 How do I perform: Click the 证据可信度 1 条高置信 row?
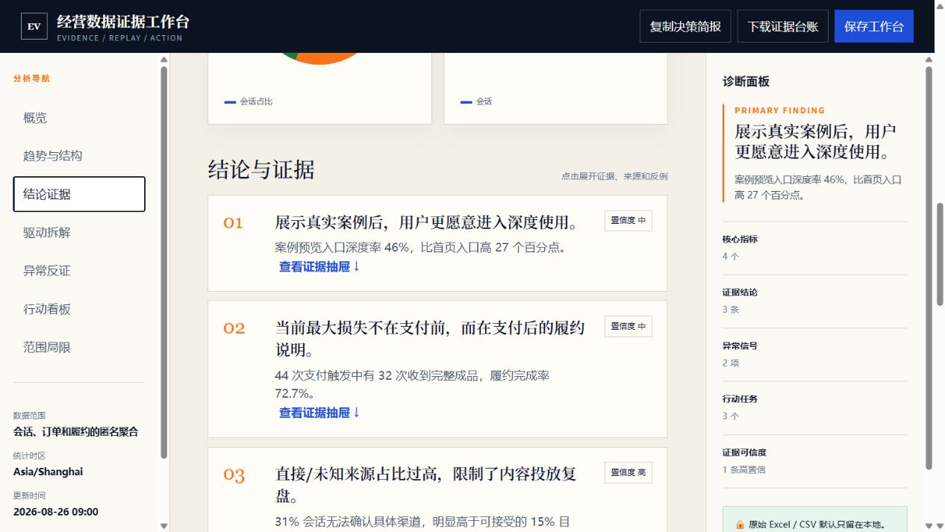[815, 462]
